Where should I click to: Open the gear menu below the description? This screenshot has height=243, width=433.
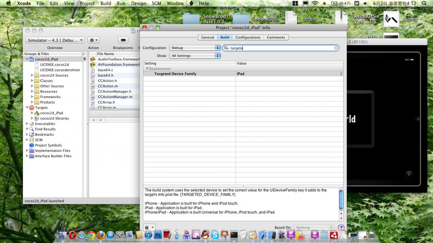pyautogui.click(x=149, y=227)
